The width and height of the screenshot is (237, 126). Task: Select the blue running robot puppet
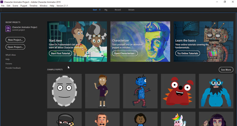[x=140, y=91]
